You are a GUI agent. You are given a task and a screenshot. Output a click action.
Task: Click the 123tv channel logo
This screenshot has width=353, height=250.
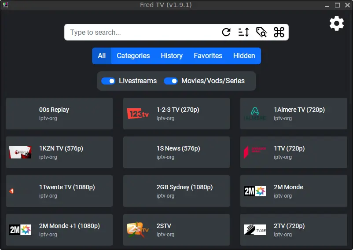coord(138,114)
